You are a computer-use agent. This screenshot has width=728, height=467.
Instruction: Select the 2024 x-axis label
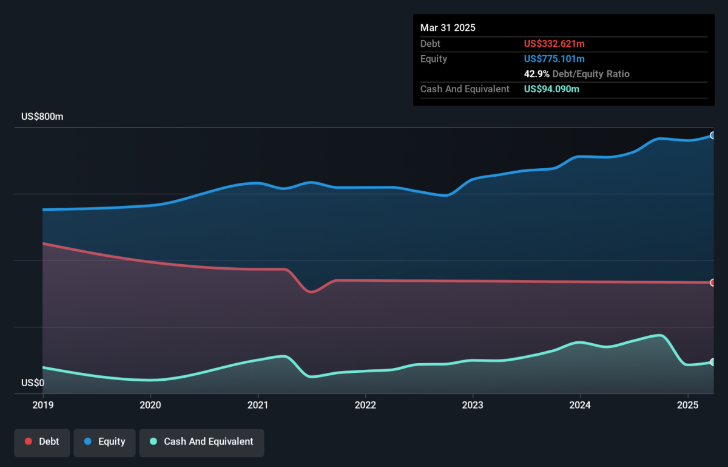coord(580,405)
